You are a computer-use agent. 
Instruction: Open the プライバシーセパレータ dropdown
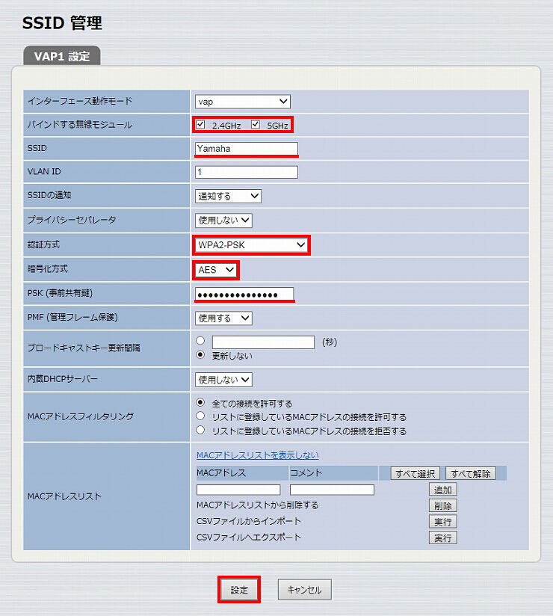click(223, 221)
